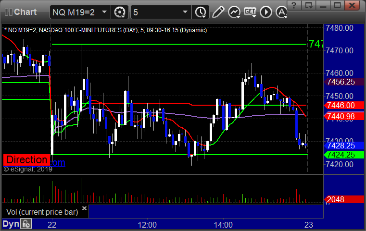Viewport: 366px width, 231px height.
Task: Minimize the chart window
Action: [x=323, y=5]
